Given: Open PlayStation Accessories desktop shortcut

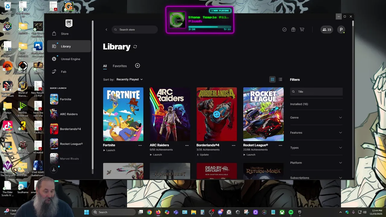Looking at the screenshot, I should tap(38, 50).
